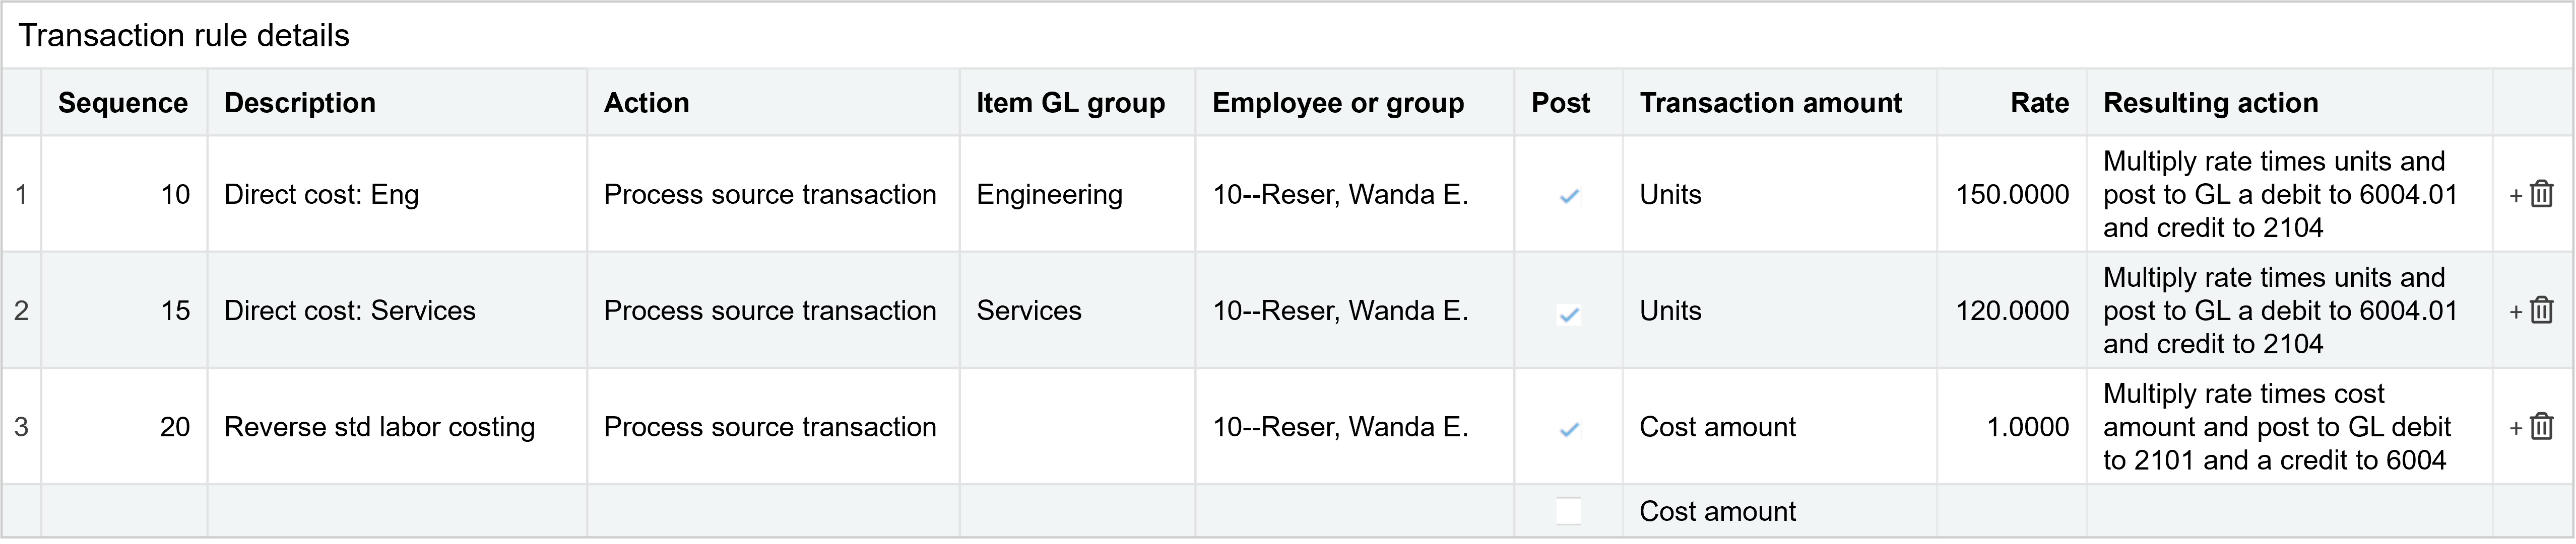
Task: Delete the Direct cost: Eng row
Action: 2541,194
